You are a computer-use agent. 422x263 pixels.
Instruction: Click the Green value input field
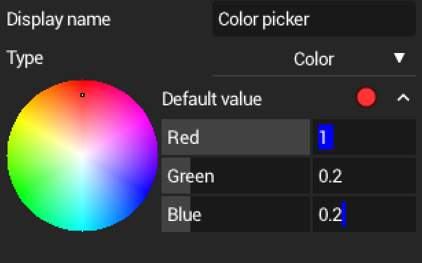[364, 176]
